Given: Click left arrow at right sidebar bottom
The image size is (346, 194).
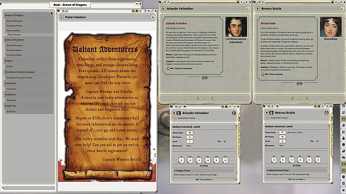Looking at the screenshot, I should [x=343, y=190].
